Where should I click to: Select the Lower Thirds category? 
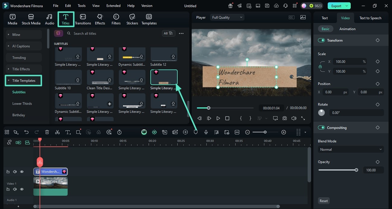[22, 103]
